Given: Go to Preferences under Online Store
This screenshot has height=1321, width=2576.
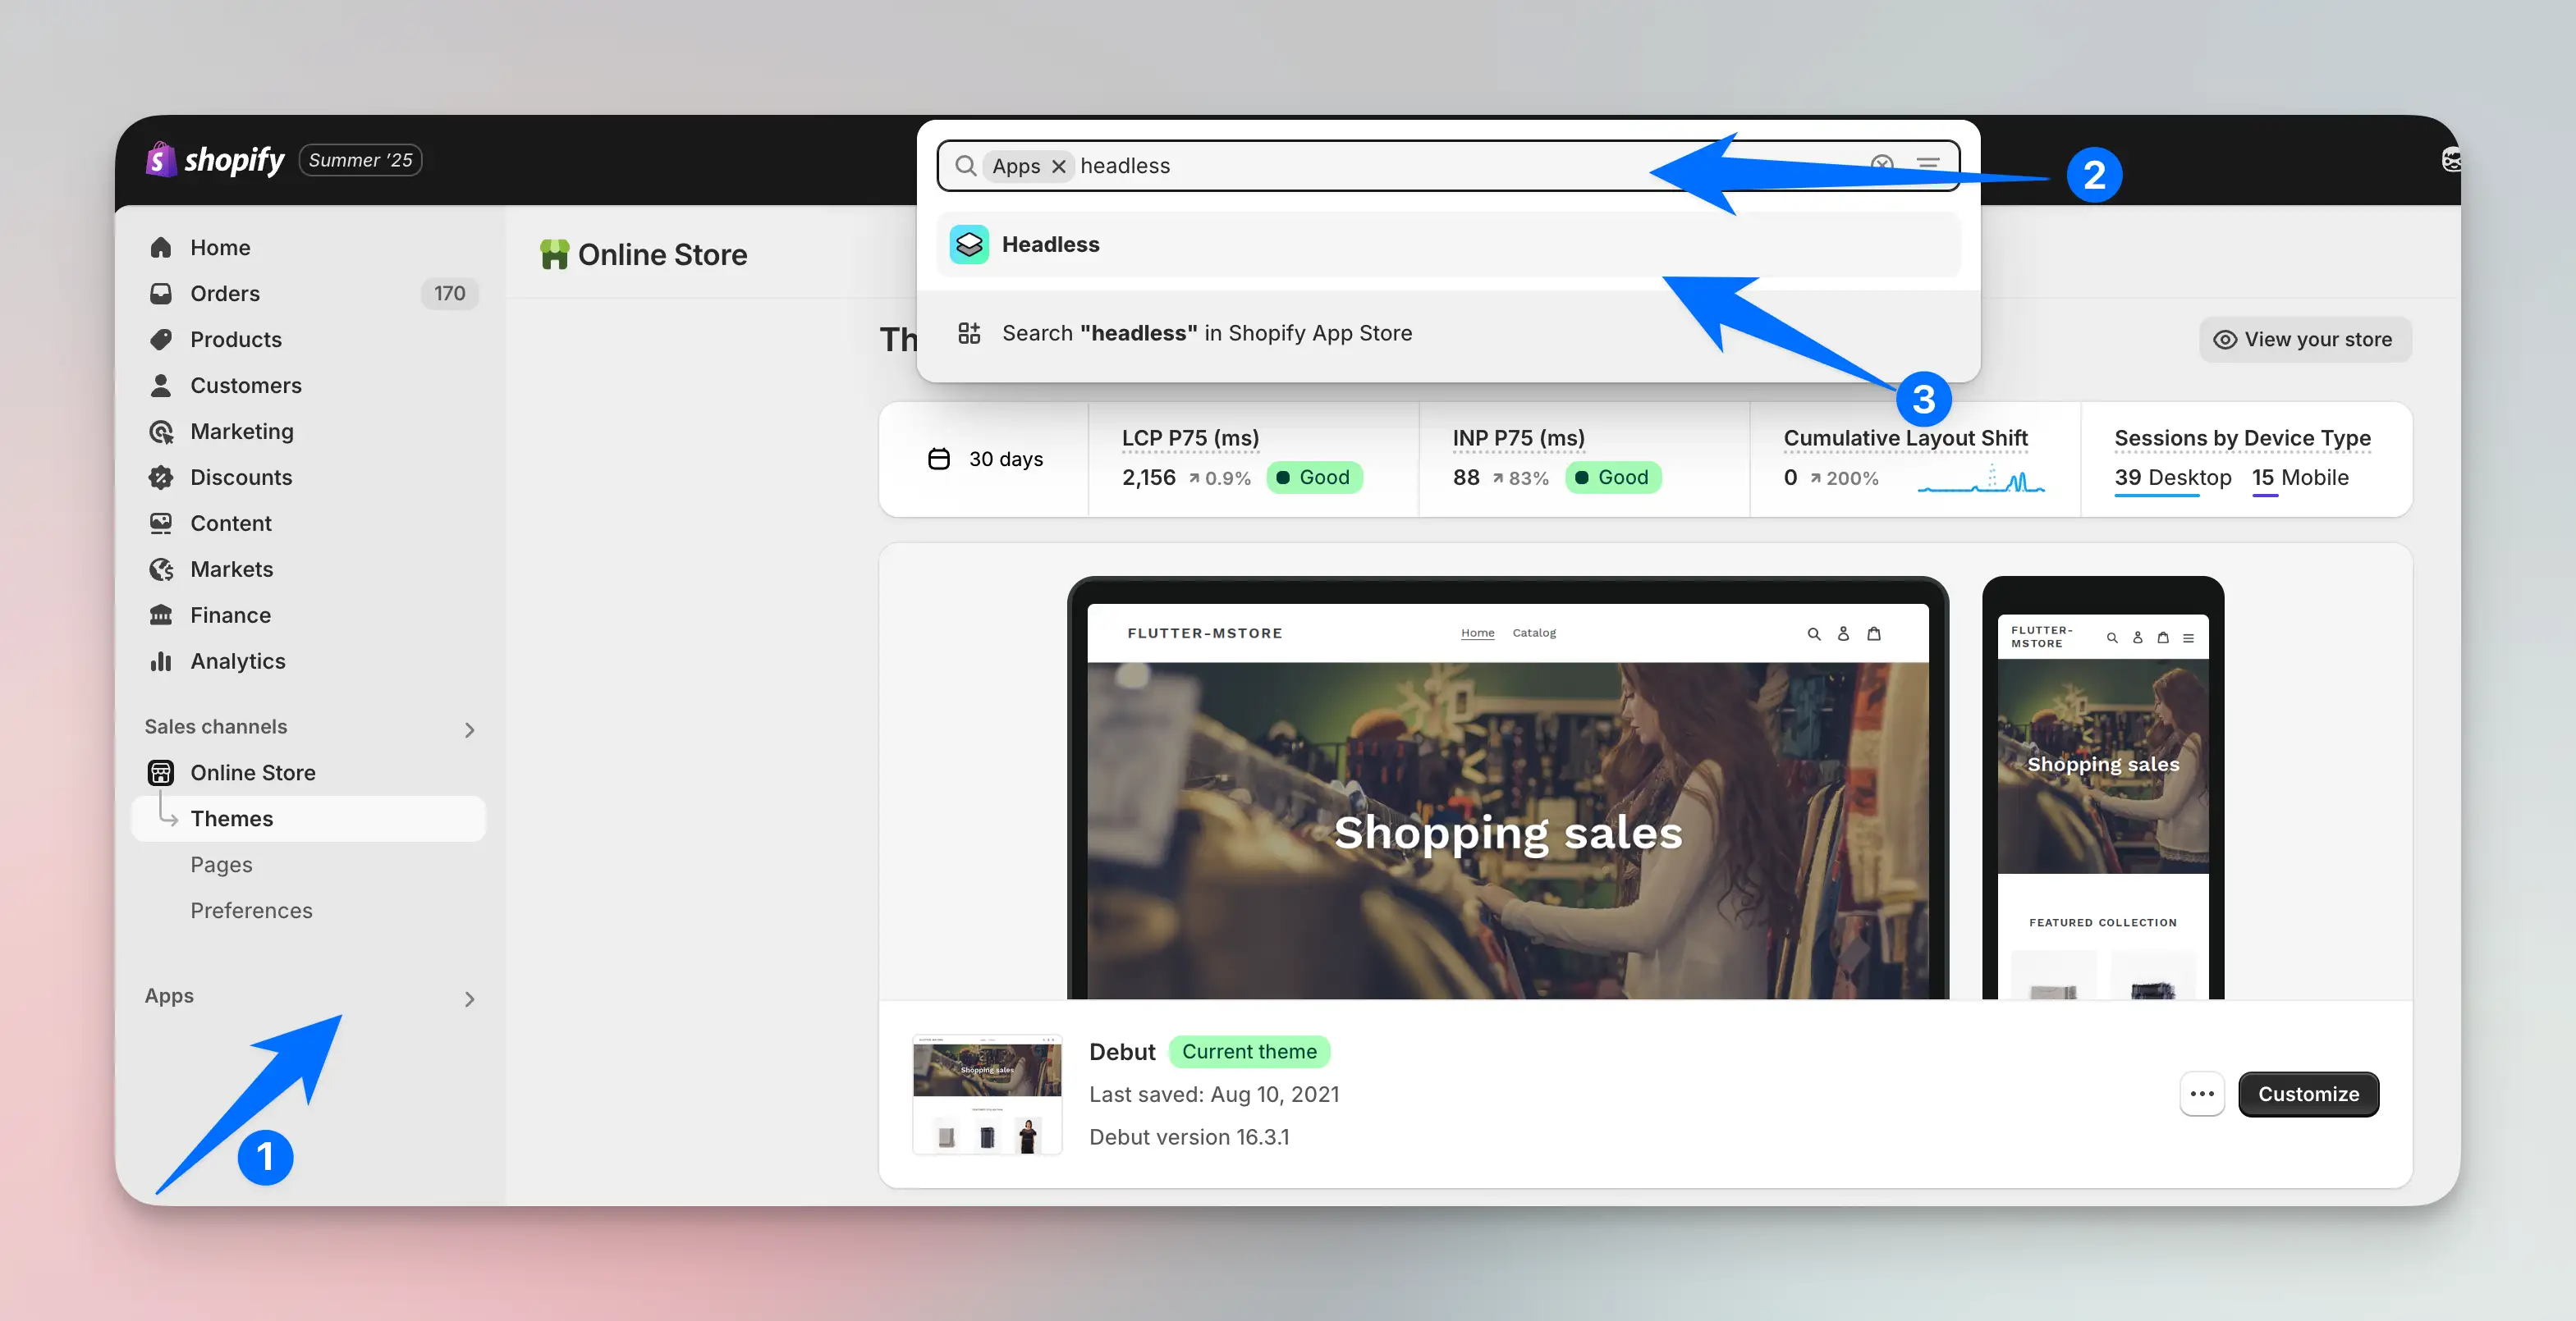Looking at the screenshot, I should [251, 910].
